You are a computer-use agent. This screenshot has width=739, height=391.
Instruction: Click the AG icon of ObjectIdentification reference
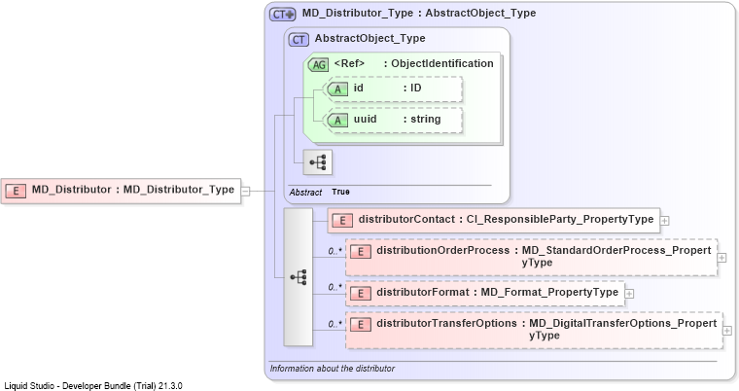(x=319, y=64)
